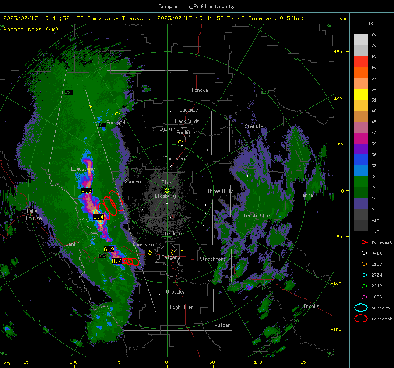Viewport: 394px width, 368px height.
Task: Click the Calgary city label
Action: pos(171,257)
